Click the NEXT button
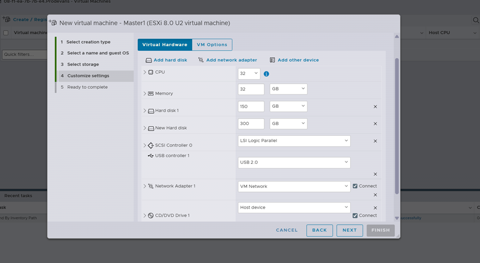The image size is (480, 263). (x=349, y=230)
